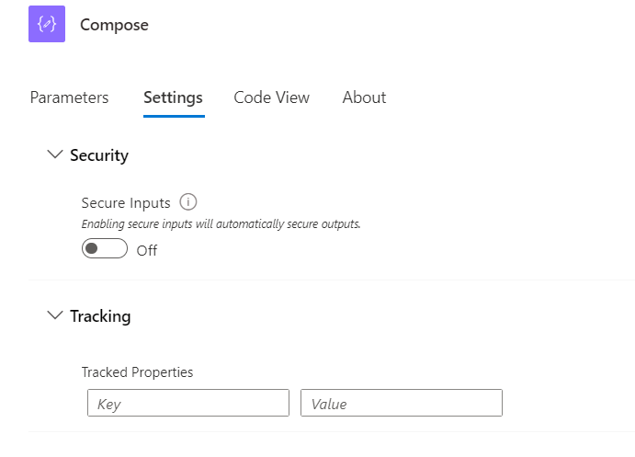Image resolution: width=635 pixels, height=457 pixels.
Task: Toggle the Secure Inputs switch
Action: click(x=104, y=249)
